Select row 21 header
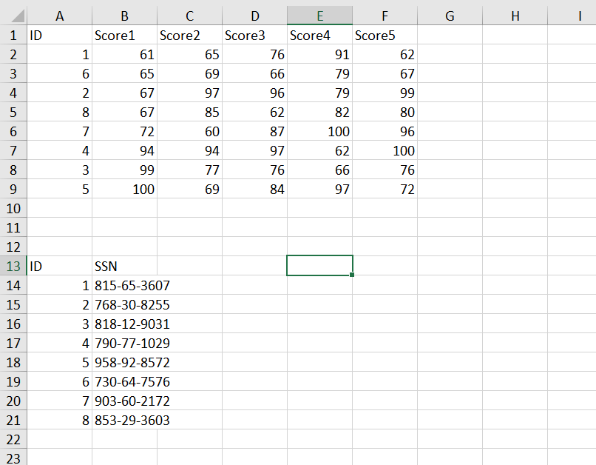Viewport: 596px width, 465px height. pyautogui.click(x=13, y=420)
